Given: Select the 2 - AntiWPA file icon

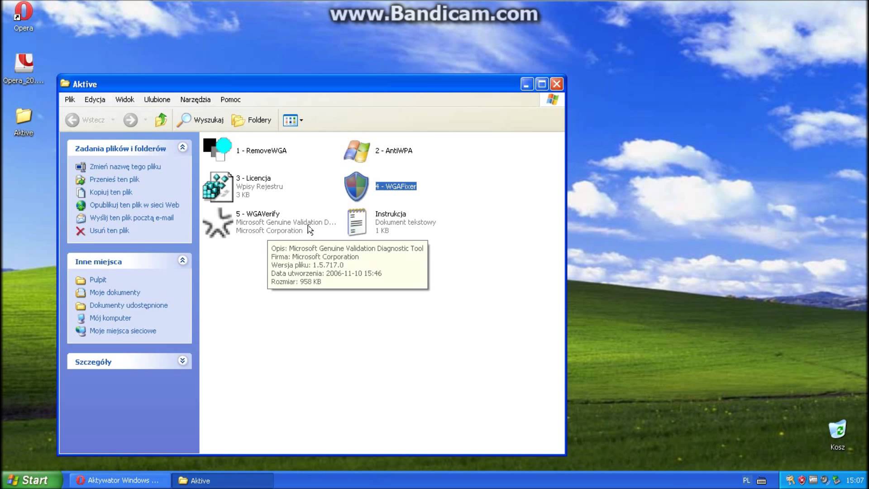Looking at the screenshot, I should [357, 151].
